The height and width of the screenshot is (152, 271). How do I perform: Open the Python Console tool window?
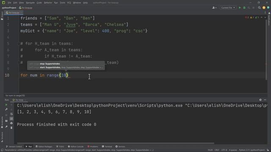pos(76,147)
